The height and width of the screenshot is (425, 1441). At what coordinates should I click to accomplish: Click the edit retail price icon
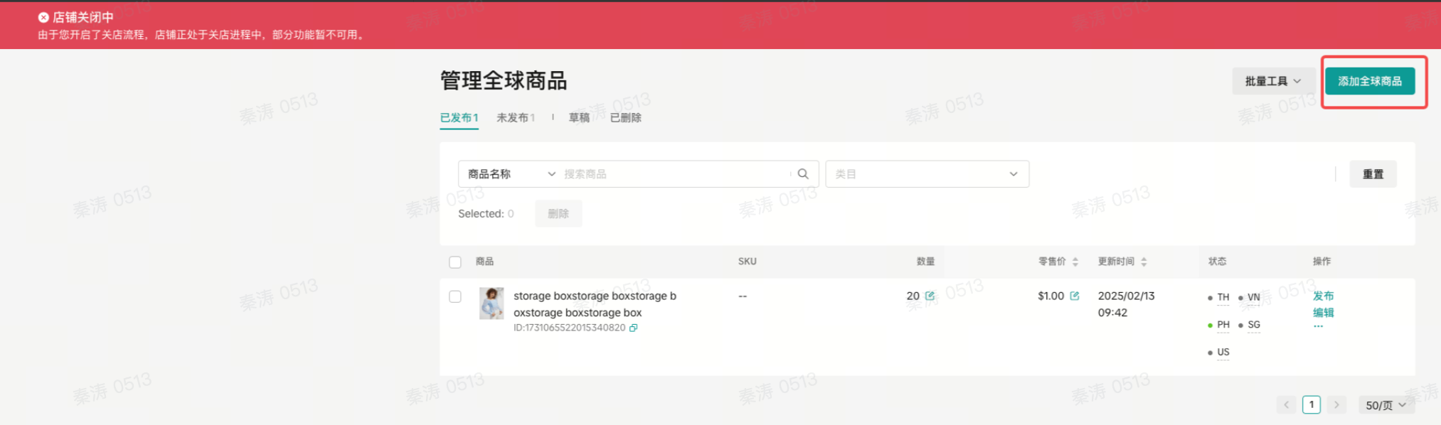(1074, 296)
